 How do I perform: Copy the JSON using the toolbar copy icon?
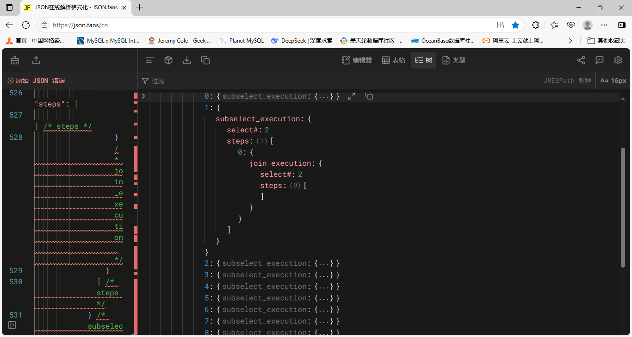[205, 60]
